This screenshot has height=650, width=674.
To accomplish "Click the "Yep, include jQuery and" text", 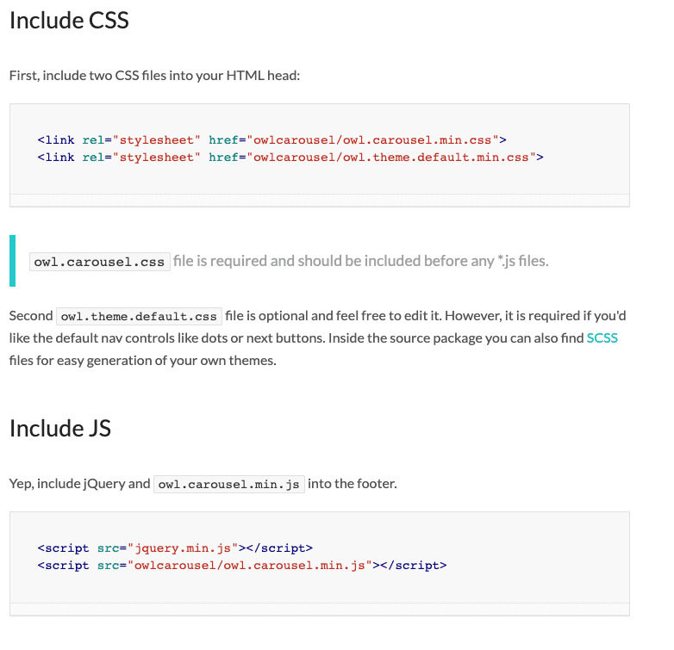I will 79,484.
